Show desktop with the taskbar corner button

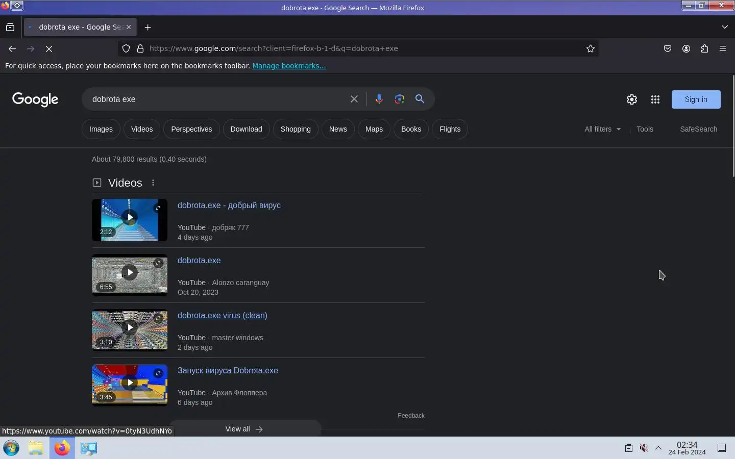(x=722, y=448)
